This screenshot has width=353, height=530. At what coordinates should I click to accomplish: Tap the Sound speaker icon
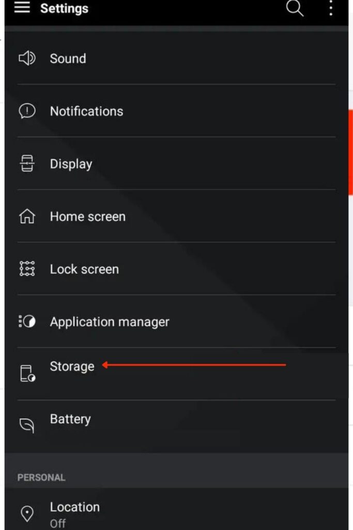click(27, 58)
